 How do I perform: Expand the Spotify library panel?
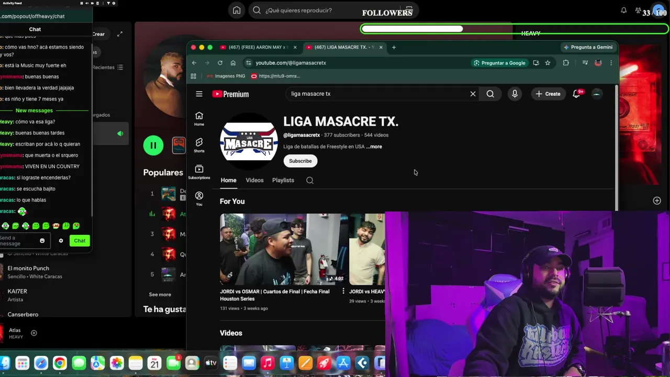click(120, 34)
